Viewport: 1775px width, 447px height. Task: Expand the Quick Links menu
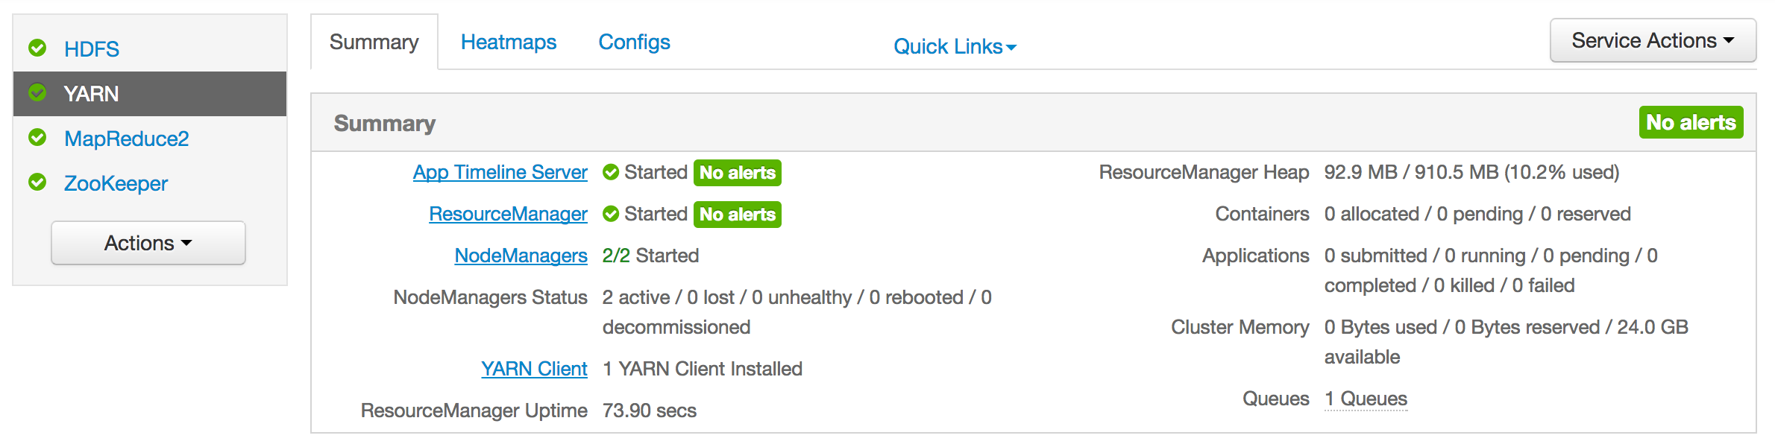pos(955,47)
